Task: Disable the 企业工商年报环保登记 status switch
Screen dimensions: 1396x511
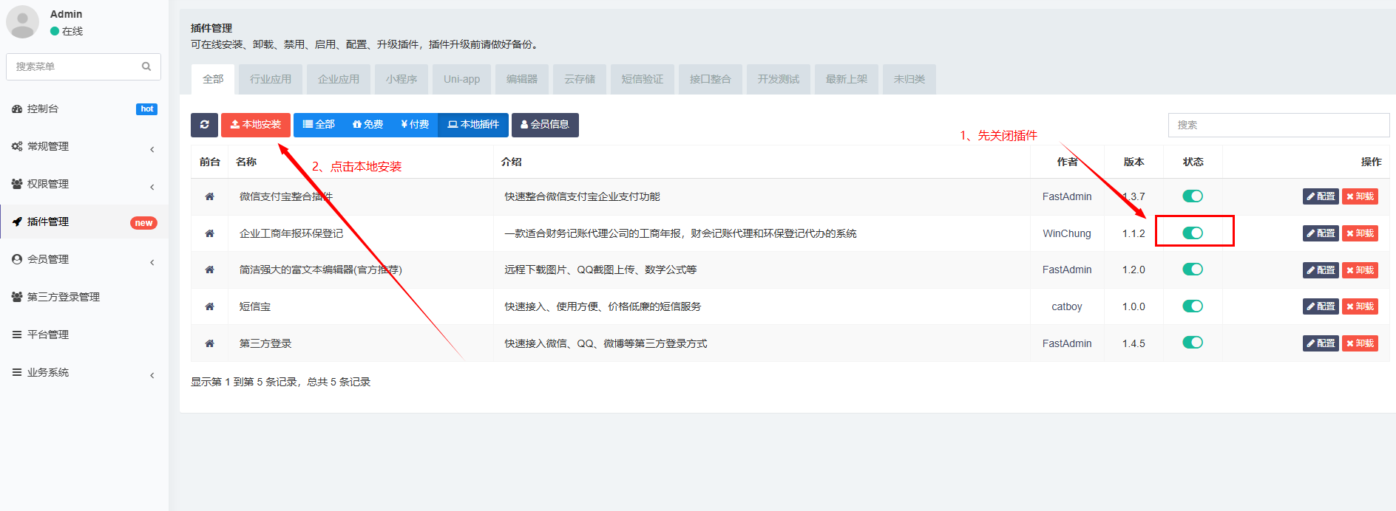Action: 1193,233
